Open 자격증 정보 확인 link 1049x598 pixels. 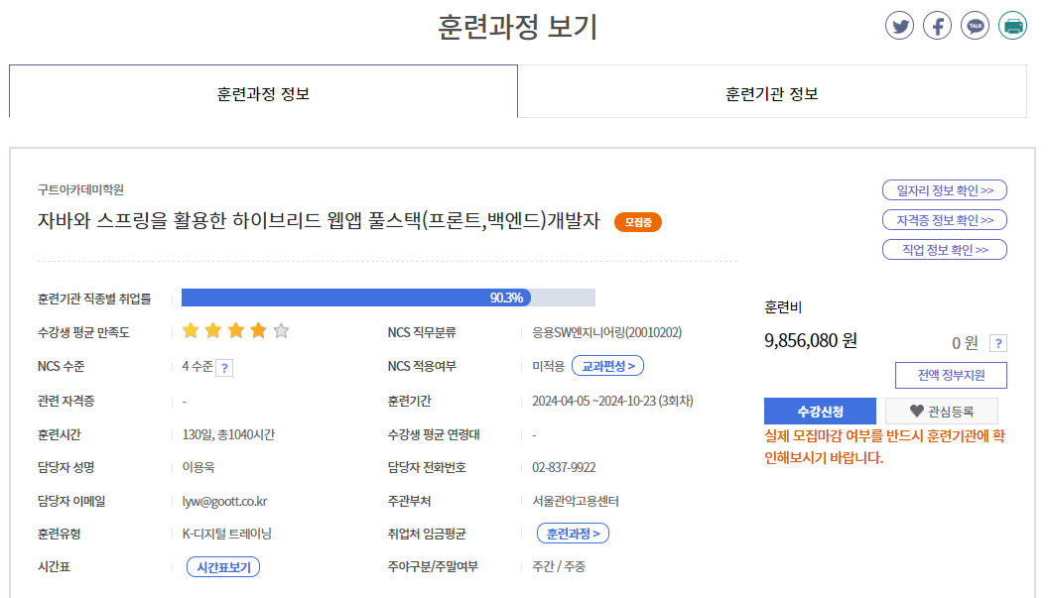coord(944,220)
